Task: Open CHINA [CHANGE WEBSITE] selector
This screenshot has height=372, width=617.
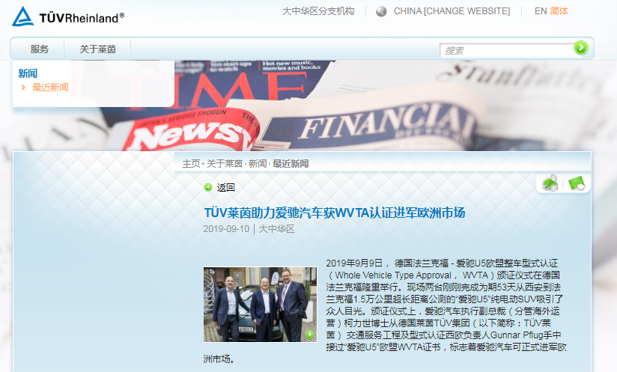Action: click(452, 11)
